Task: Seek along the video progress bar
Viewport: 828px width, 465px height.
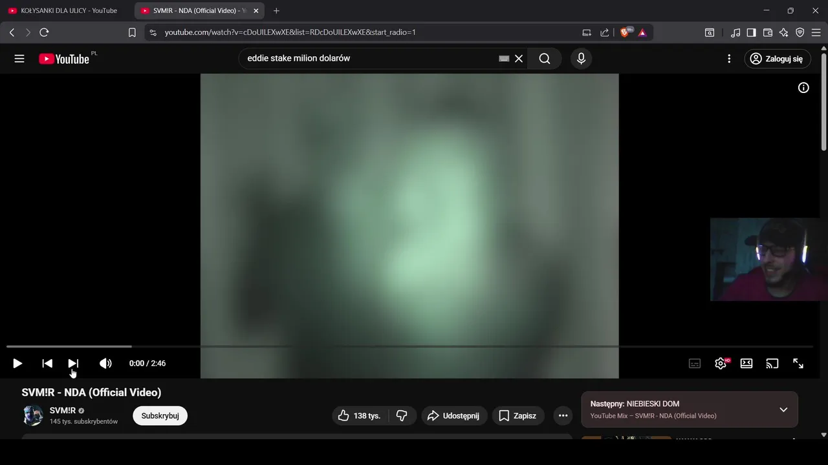Action: coord(409,347)
